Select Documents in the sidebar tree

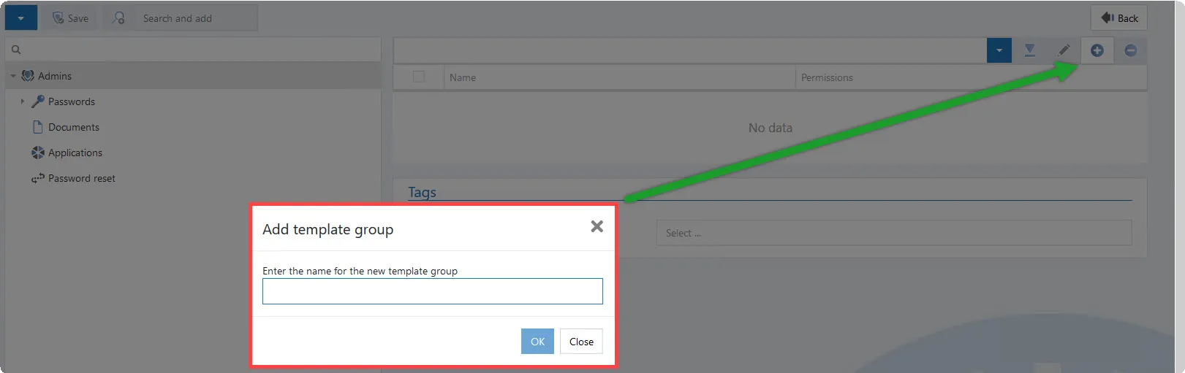(74, 127)
